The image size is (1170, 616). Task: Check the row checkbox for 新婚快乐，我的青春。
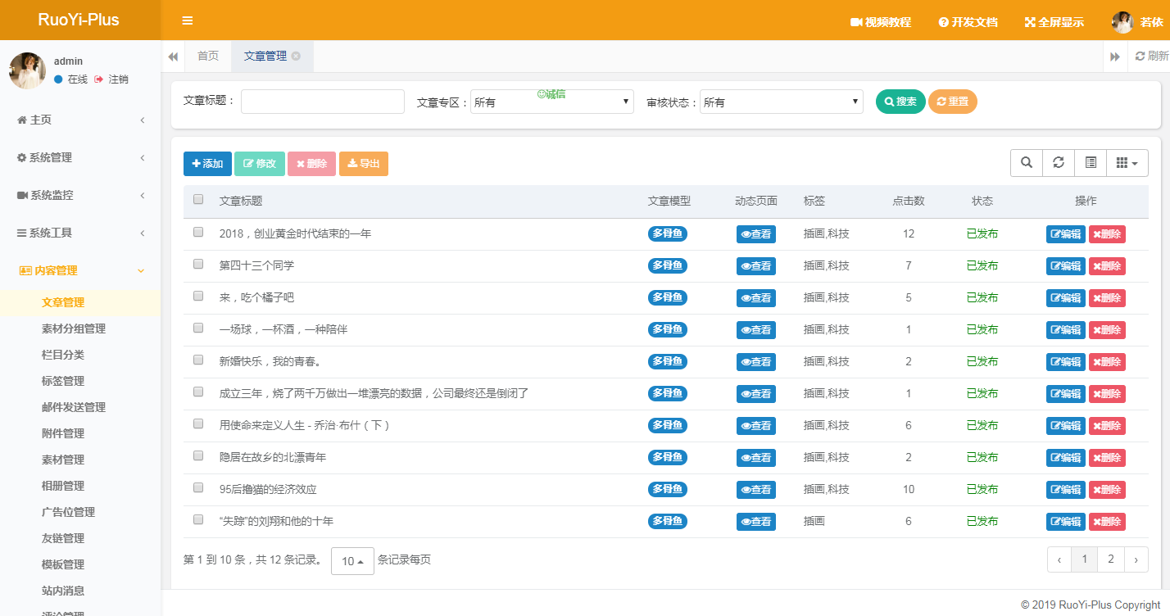click(198, 360)
